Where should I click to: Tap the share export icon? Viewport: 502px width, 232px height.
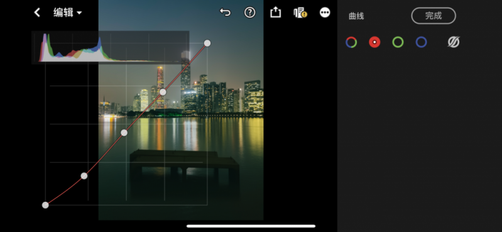[275, 13]
